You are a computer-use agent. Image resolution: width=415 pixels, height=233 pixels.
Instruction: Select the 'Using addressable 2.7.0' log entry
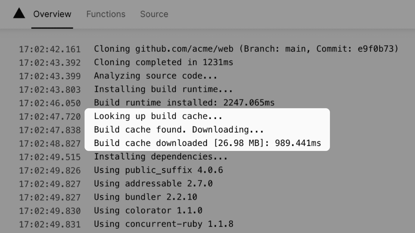click(153, 184)
